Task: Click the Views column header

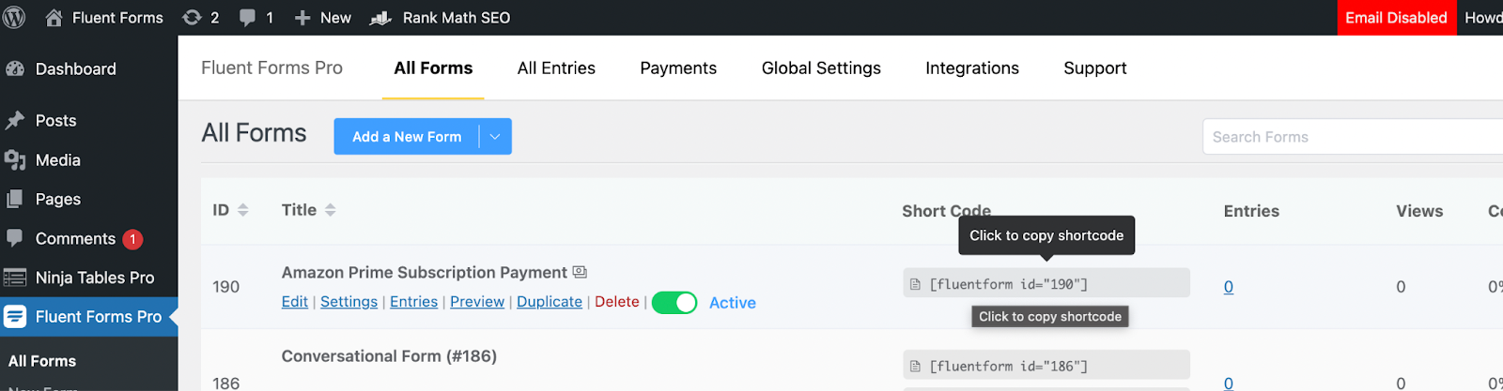Action: (1419, 211)
